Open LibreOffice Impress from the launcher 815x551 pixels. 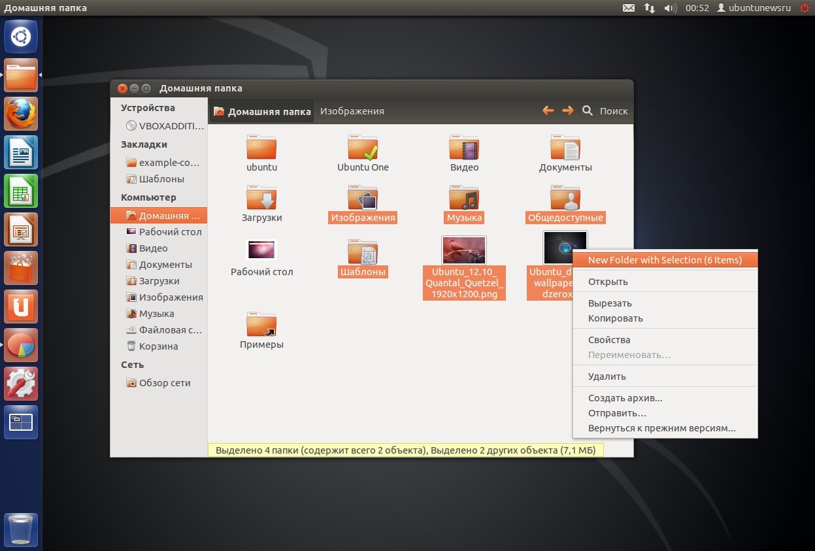22,229
